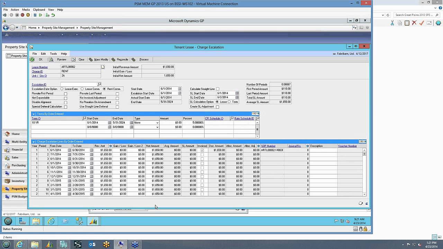The width and height of the screenshot is (443, 249).
Task: Open navigation history dropdown arrow
Action: pyautogui.click(x=17, y=28)
